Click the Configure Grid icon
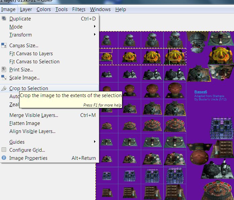This screenshot has height=200, width=234. [x=4, y=150]
